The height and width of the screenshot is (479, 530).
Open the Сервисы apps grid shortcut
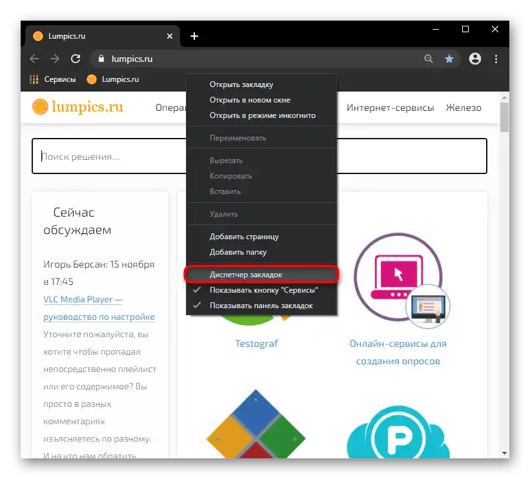(x=53, y=79)
